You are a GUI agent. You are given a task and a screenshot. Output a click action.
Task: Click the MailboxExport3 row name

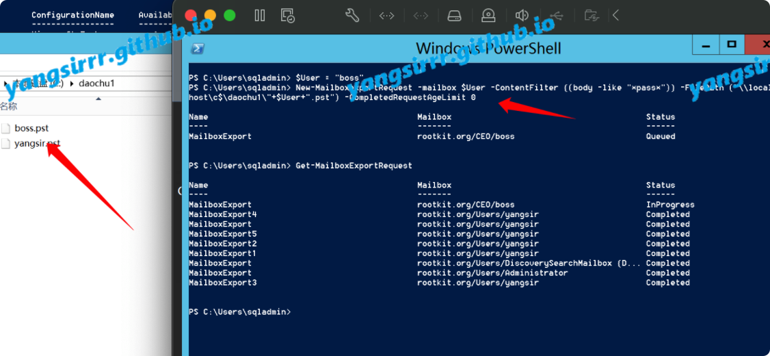point(222,283)
